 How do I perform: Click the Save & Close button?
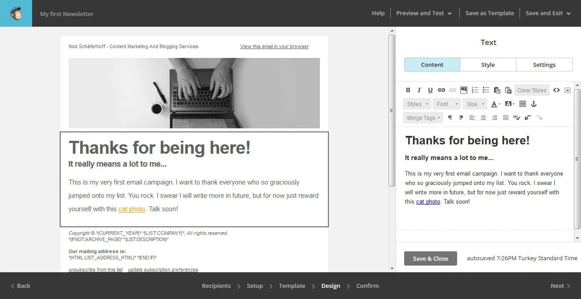click(x=430, y=258)
